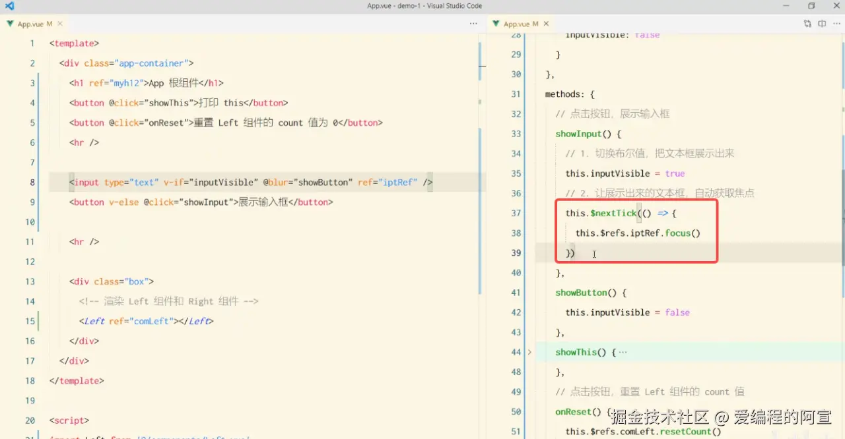Open More Actions menu of left editor group
Screen dimensions: 845x439
[x=473, y=24]
